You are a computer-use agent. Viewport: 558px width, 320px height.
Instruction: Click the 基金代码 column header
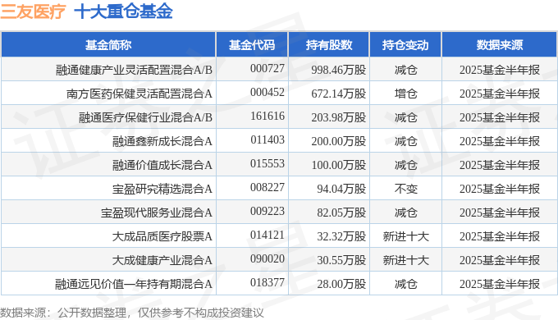(x=252, y=45)
